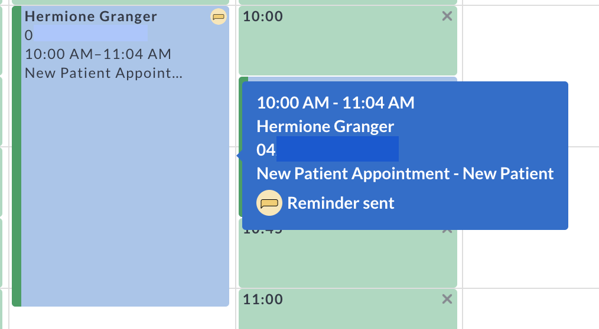Click the Reminder sent label in the tooltip
The image size is (599, 329).
[x=341, y=203]
